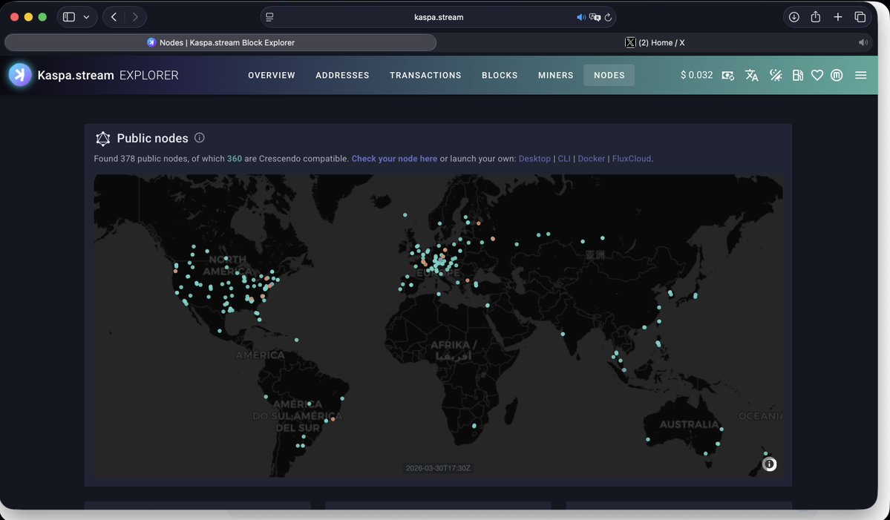
Task: Click the Public nodes heading
Action: 152,139
